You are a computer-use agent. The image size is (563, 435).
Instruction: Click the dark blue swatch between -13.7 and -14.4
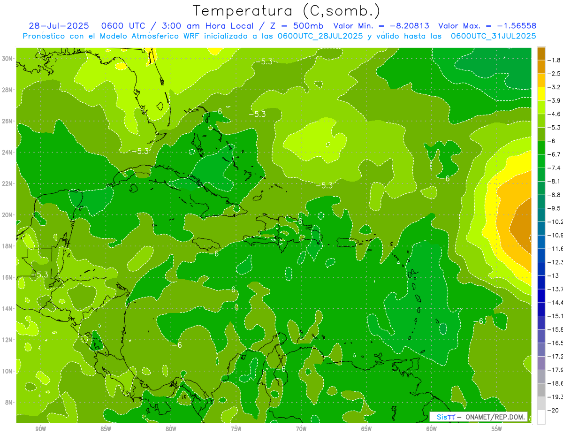point(541,295)
